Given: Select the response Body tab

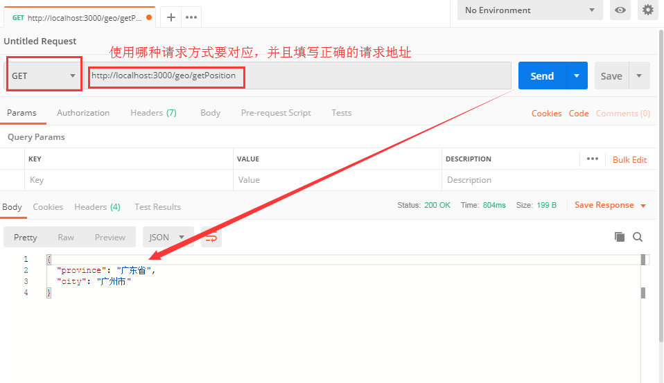Looking at the screenshot, I should (12, 207).
